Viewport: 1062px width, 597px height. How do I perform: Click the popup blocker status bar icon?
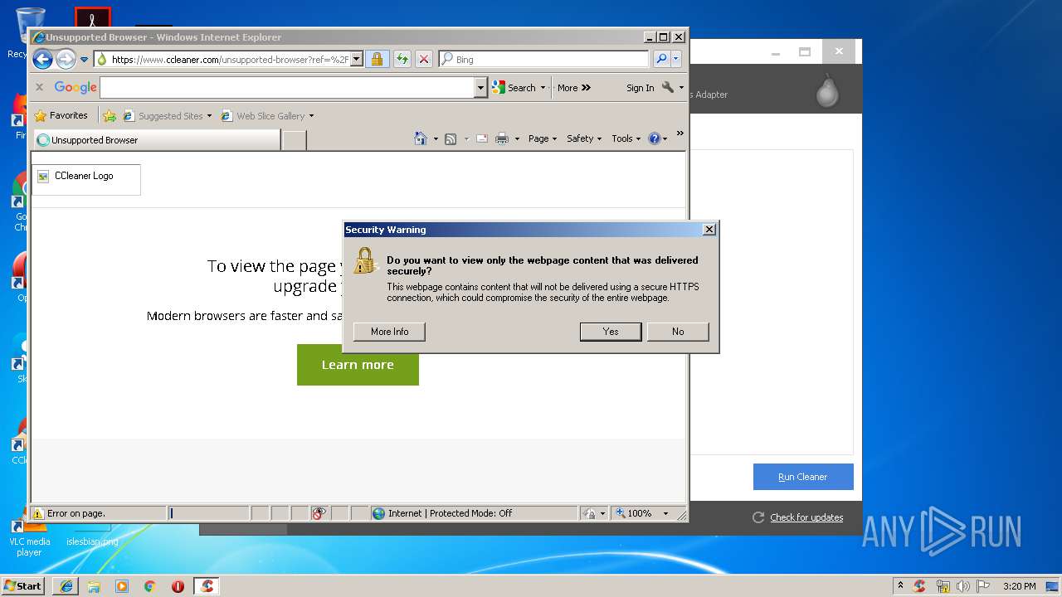coord(319,513)
